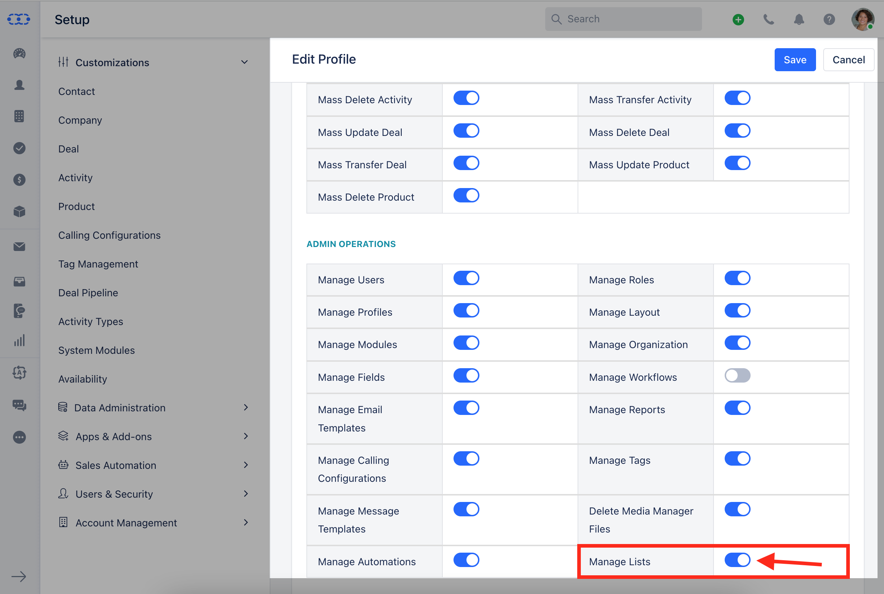884x594 pixels.
Task: Click the Users & Security label
Action: pyautogui.click(x=114, y=494)
